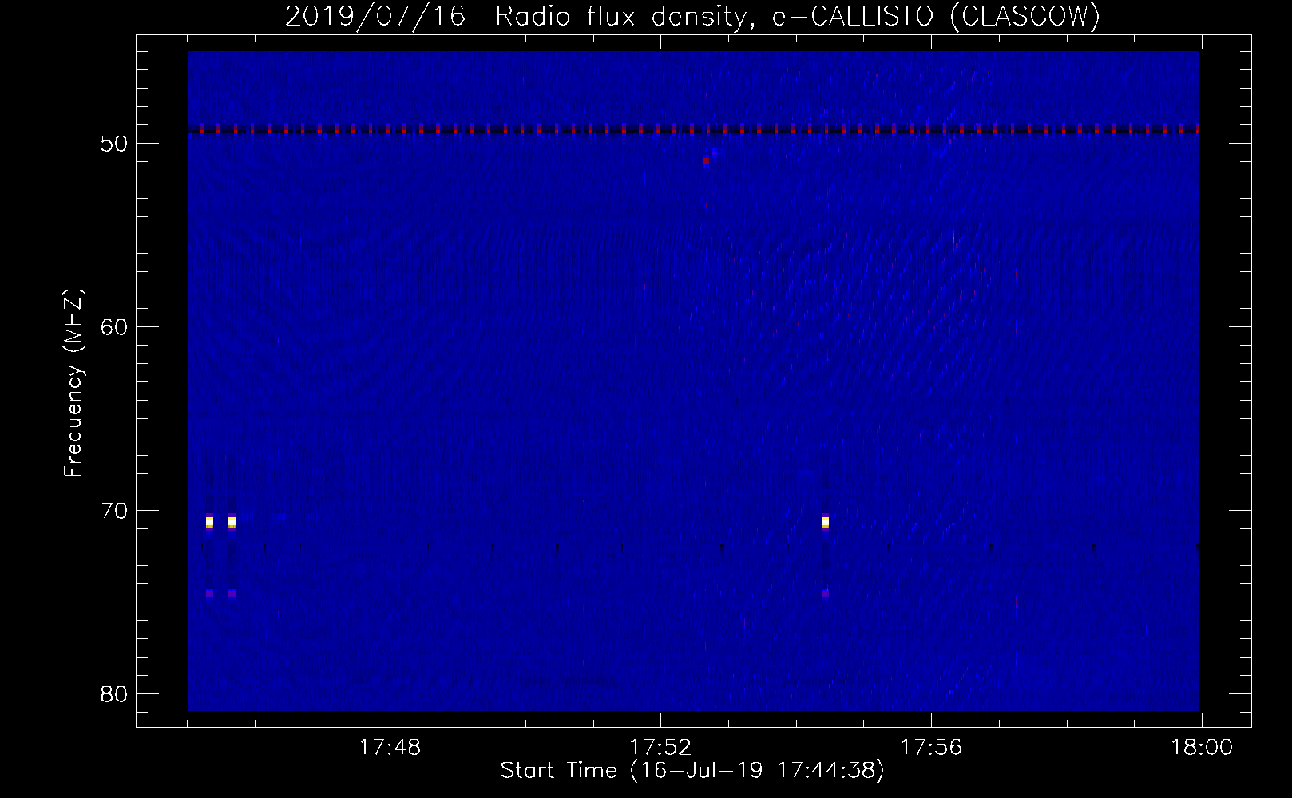The image size is (1292, 798).
Task: Click the plot title "2019/07/16 Radio flux density, e-CALLISTO (GLASGOW)"
Action: [692, 16]
